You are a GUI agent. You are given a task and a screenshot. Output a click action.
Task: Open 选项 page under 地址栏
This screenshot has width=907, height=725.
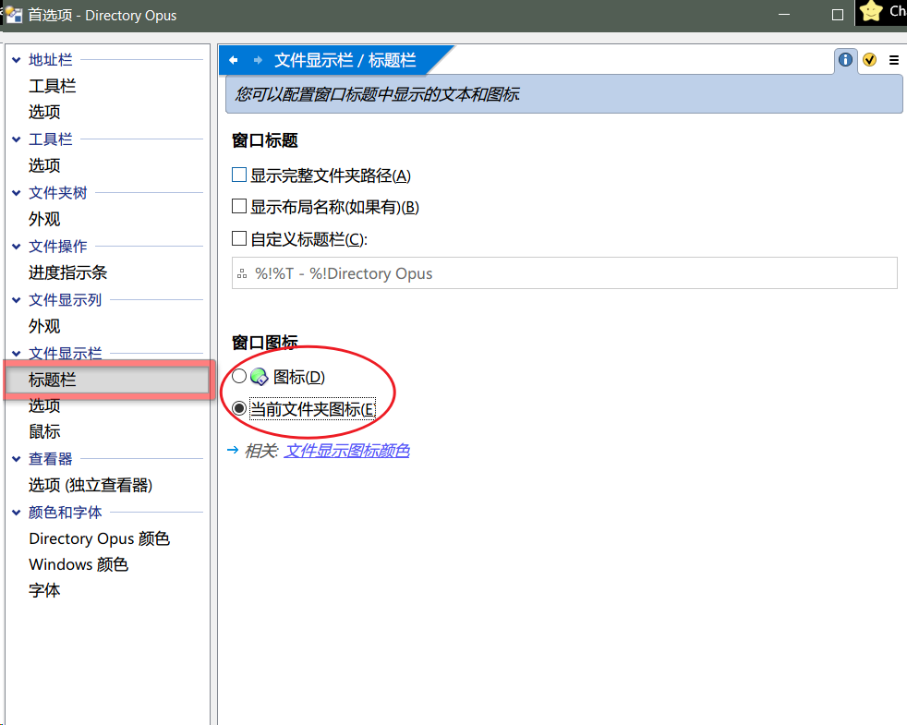click(x=44, y=112)
